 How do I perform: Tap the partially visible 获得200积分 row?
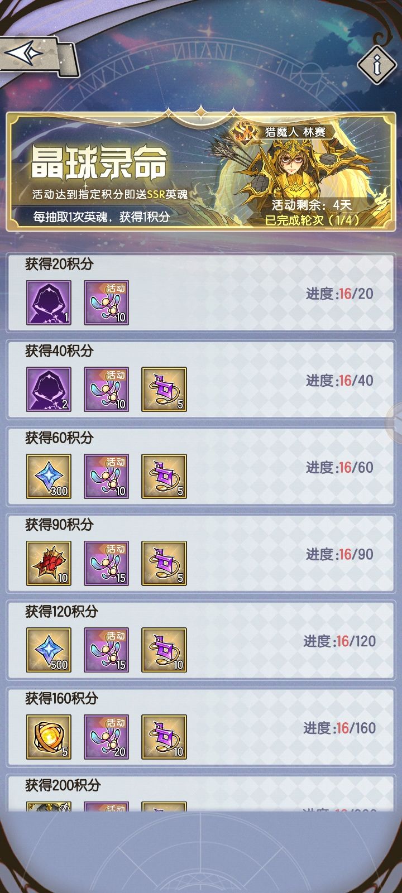click(x=201, y=794)
